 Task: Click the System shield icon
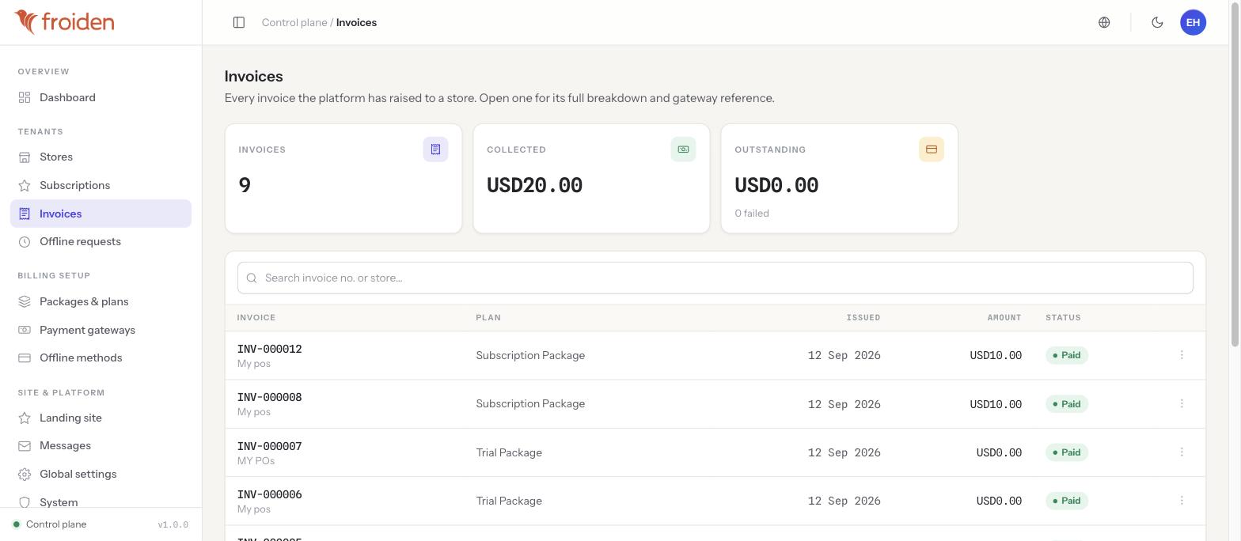(x=25, y=502)
